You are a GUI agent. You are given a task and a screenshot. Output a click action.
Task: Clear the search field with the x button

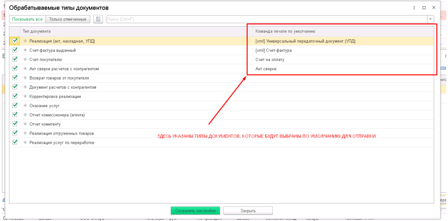[431, 19]
